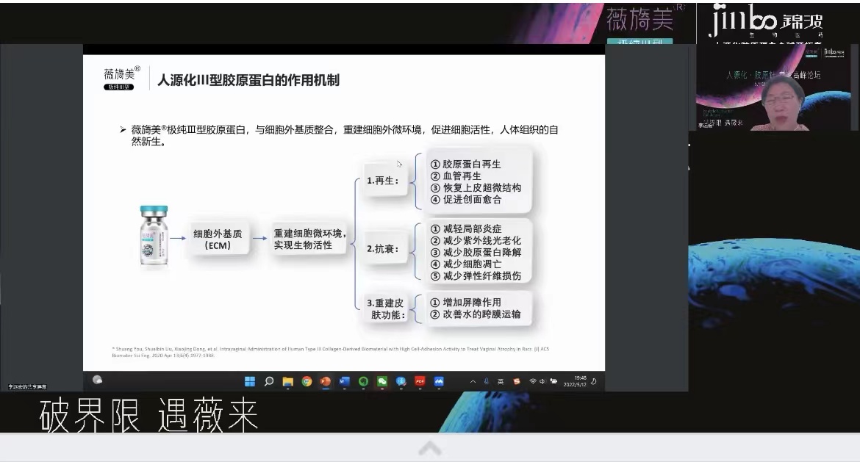The height and width of the screenshot is (462, 860).
Task: Open File Explorer from taskbar
Action: coord(287,381)
